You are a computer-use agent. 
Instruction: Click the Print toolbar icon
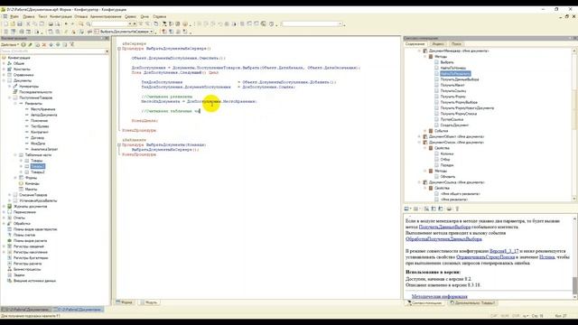[51, 24]
